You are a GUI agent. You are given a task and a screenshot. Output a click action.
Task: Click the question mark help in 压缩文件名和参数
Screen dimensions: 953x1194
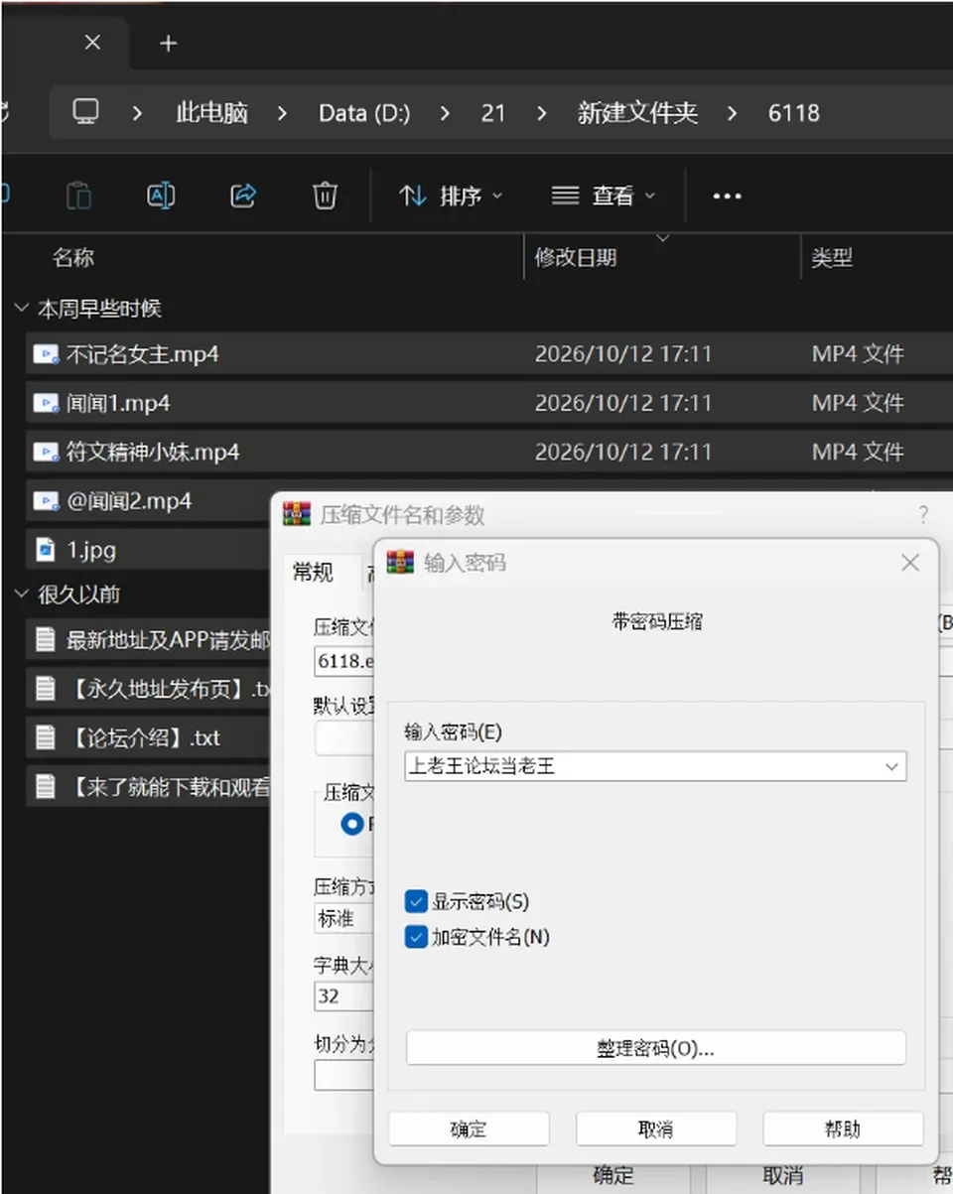pos(923,514)
